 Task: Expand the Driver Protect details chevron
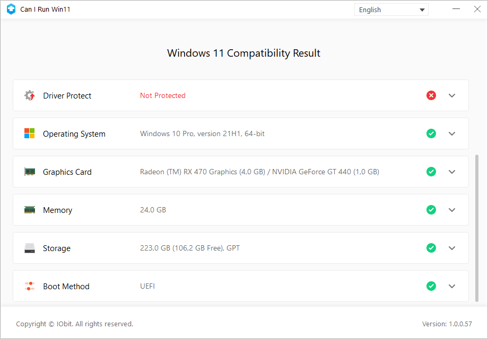(452, 95)
